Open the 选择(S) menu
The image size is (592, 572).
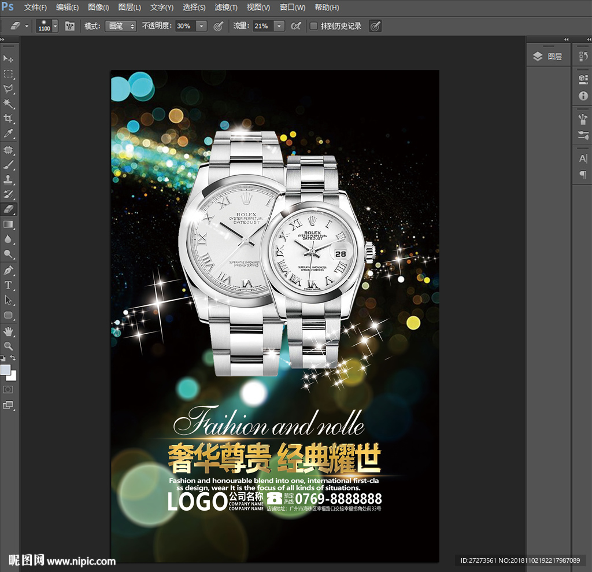[x=194, y=8]
